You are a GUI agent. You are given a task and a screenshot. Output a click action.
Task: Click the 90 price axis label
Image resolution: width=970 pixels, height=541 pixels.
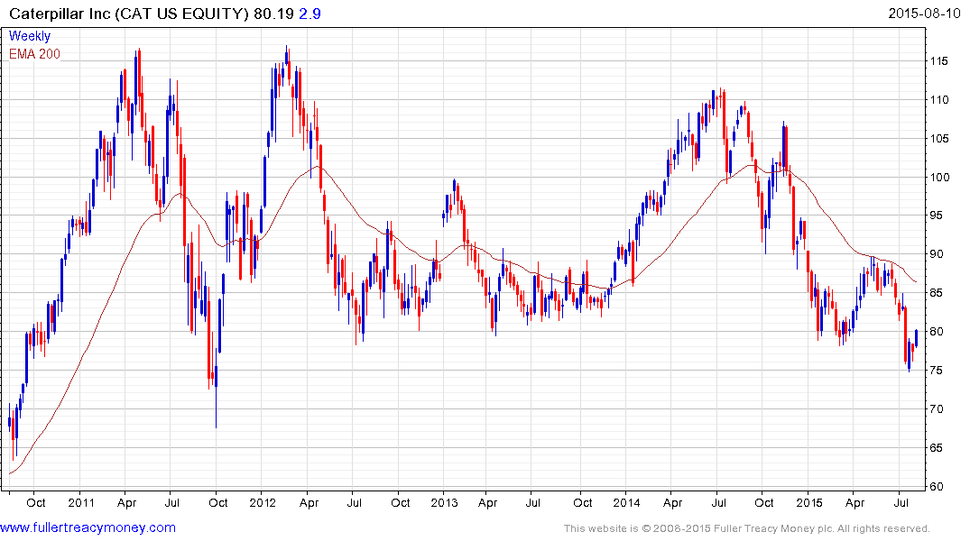coord(937,254)
